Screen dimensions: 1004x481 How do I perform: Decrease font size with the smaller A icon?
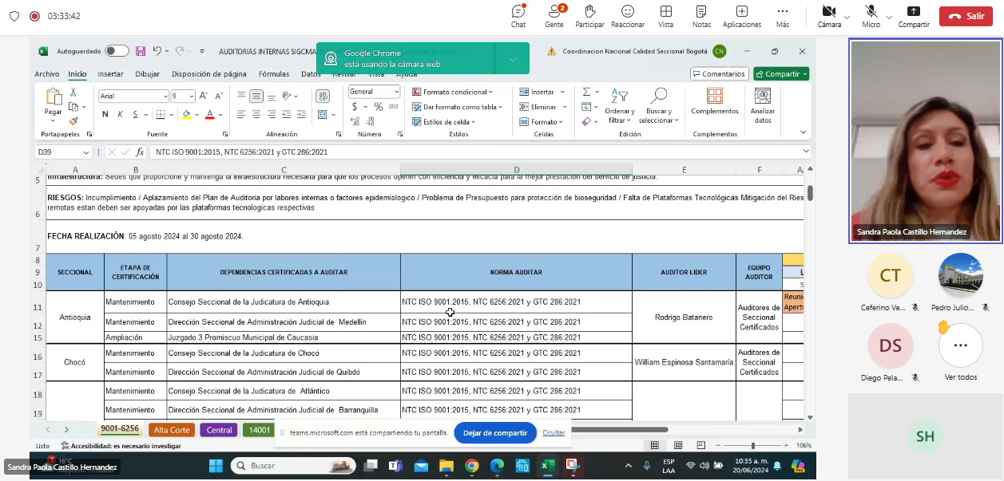(217, 96)
